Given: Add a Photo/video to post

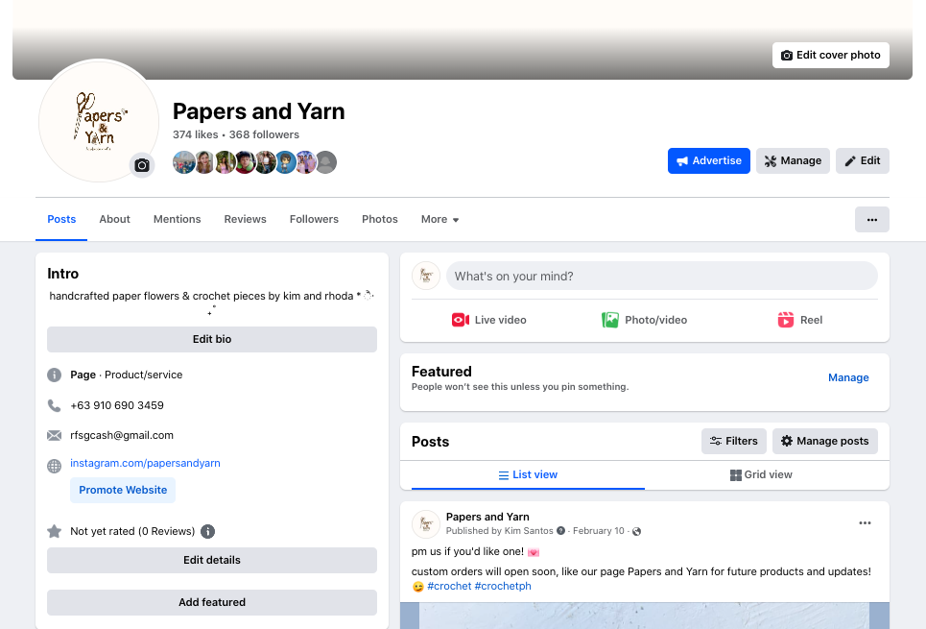Looking at the screenshot, I should tap(644, 320).
